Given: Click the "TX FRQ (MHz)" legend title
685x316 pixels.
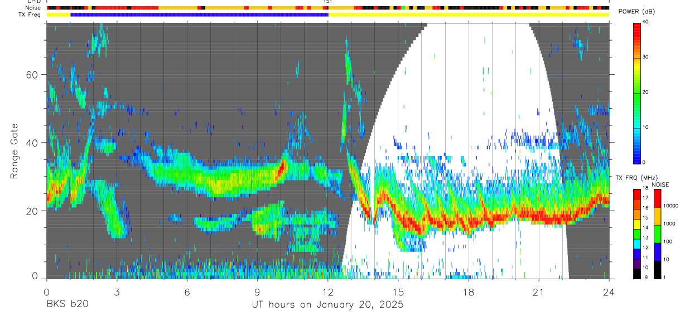Looking at the screenshot, I should (x=636, y=177).
